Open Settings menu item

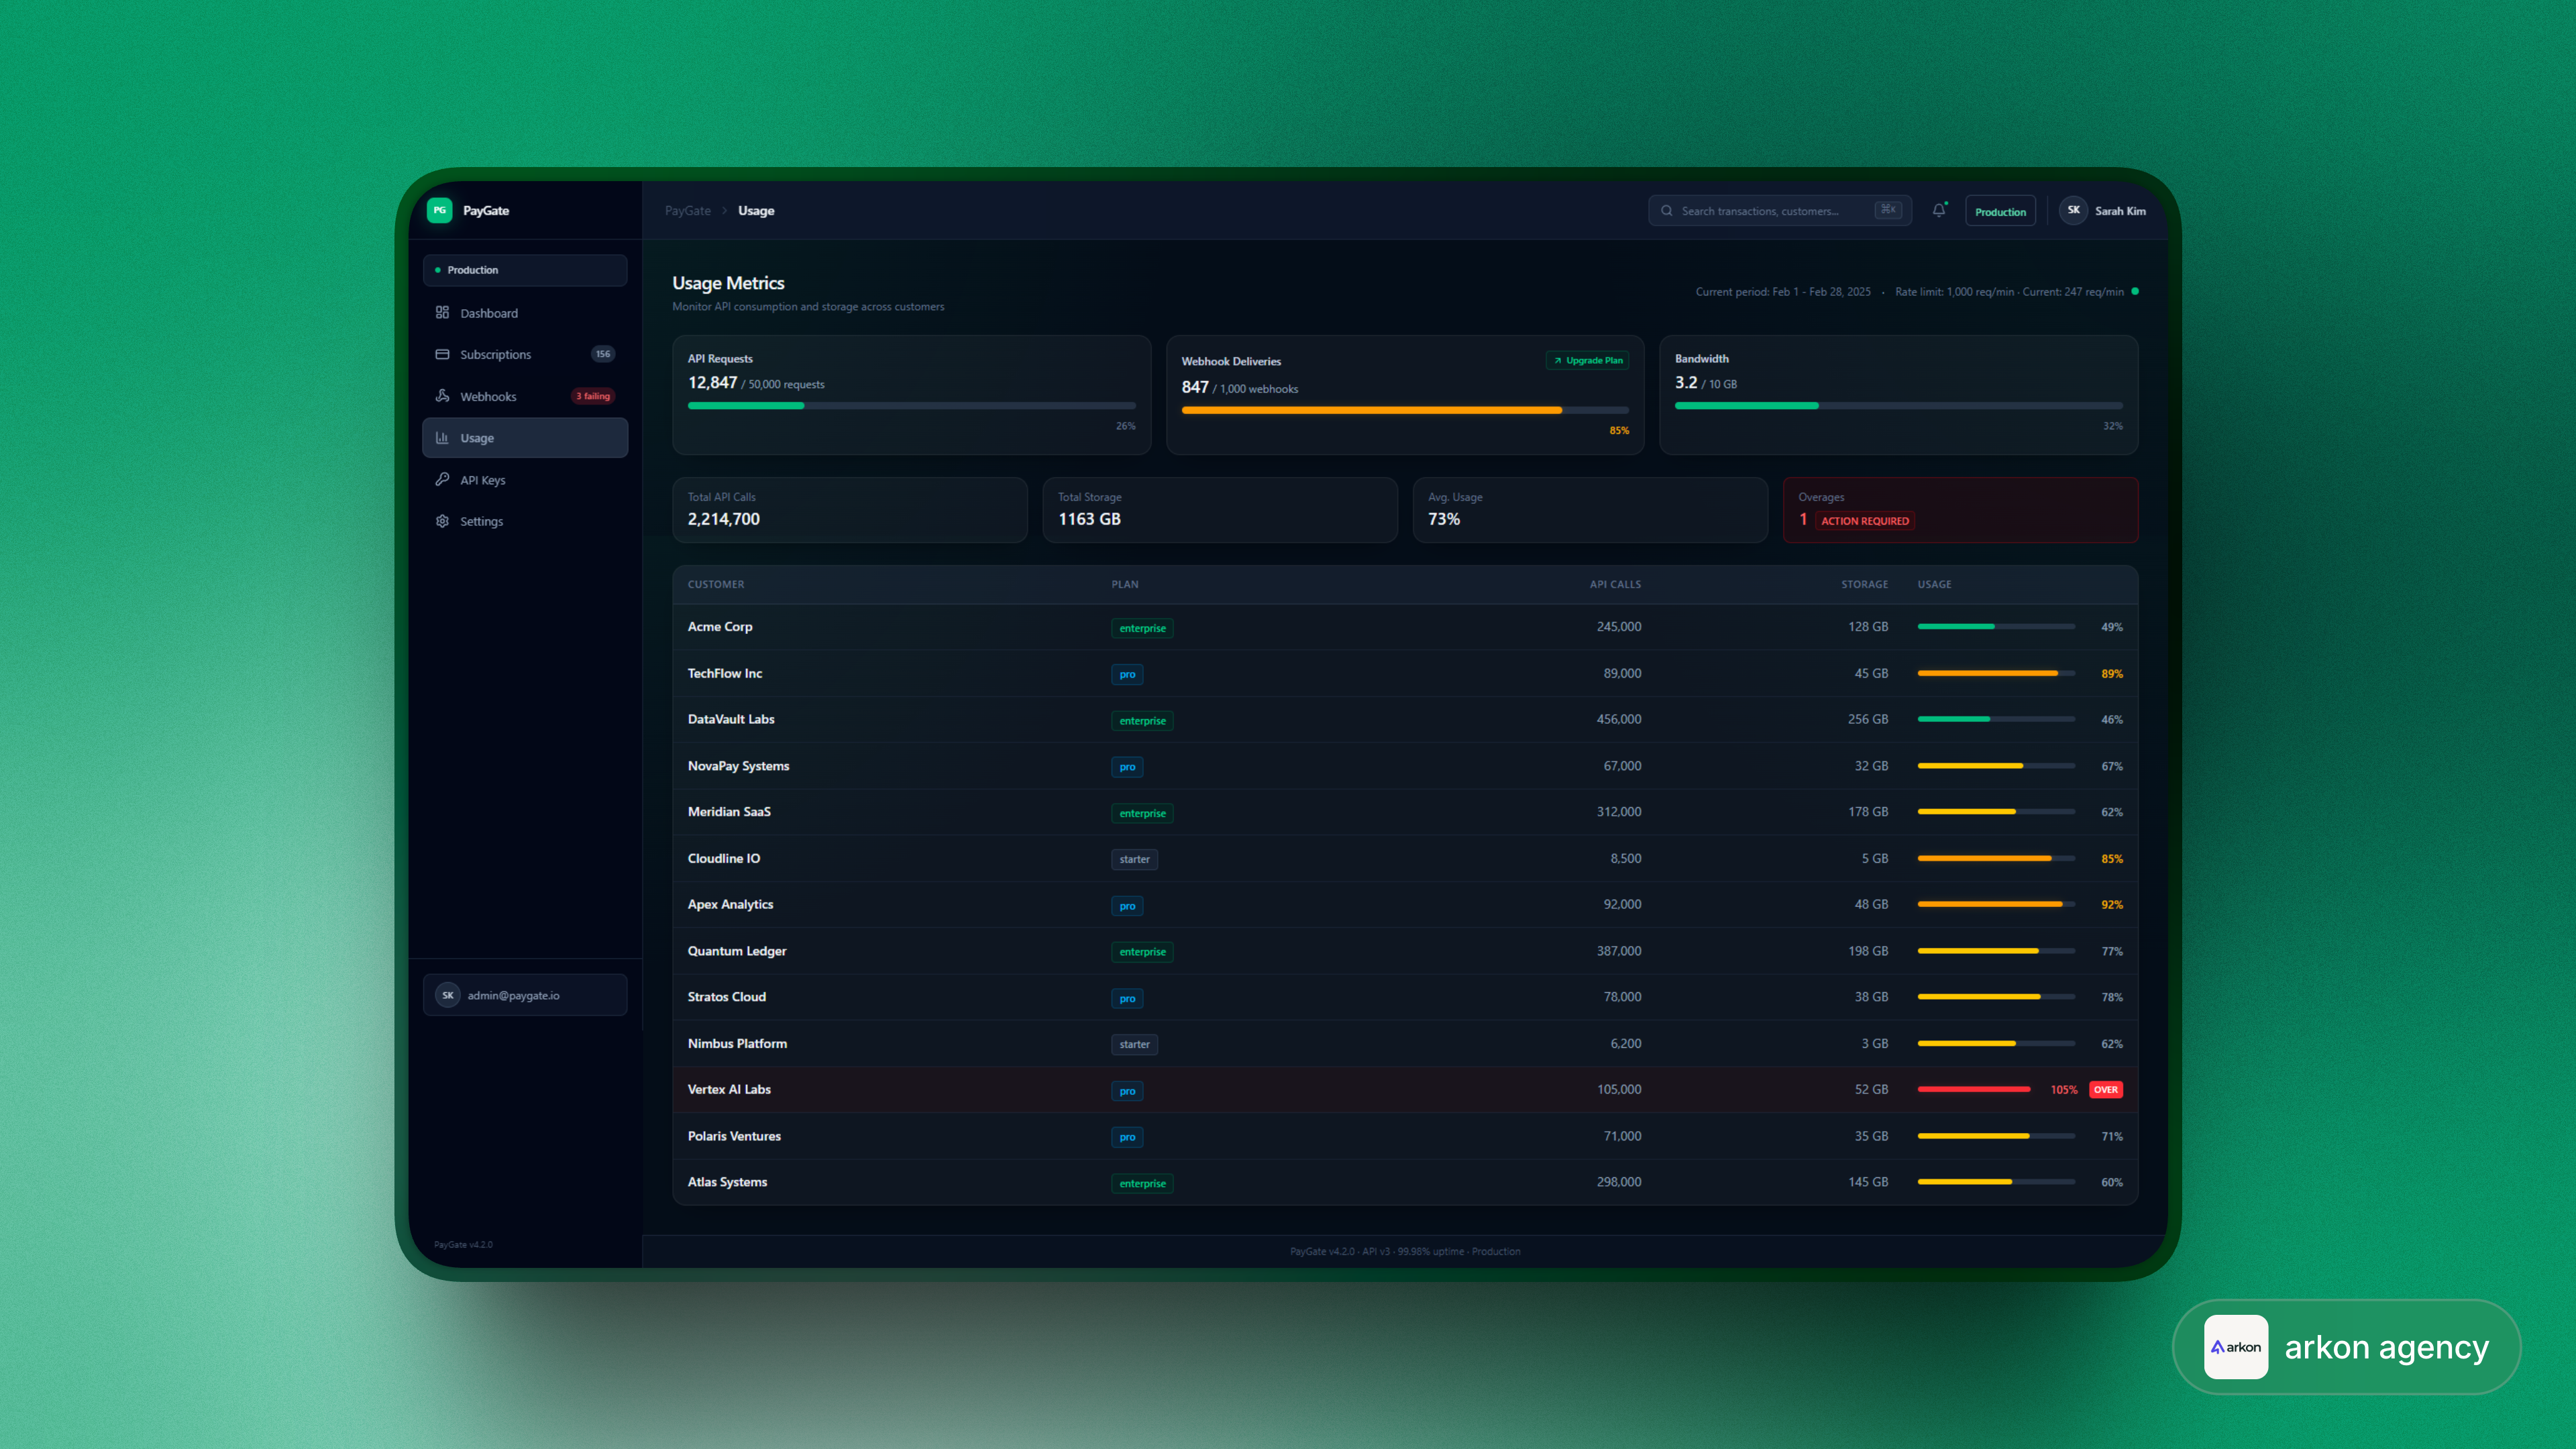pyautogui.click(x=525, y=521)
